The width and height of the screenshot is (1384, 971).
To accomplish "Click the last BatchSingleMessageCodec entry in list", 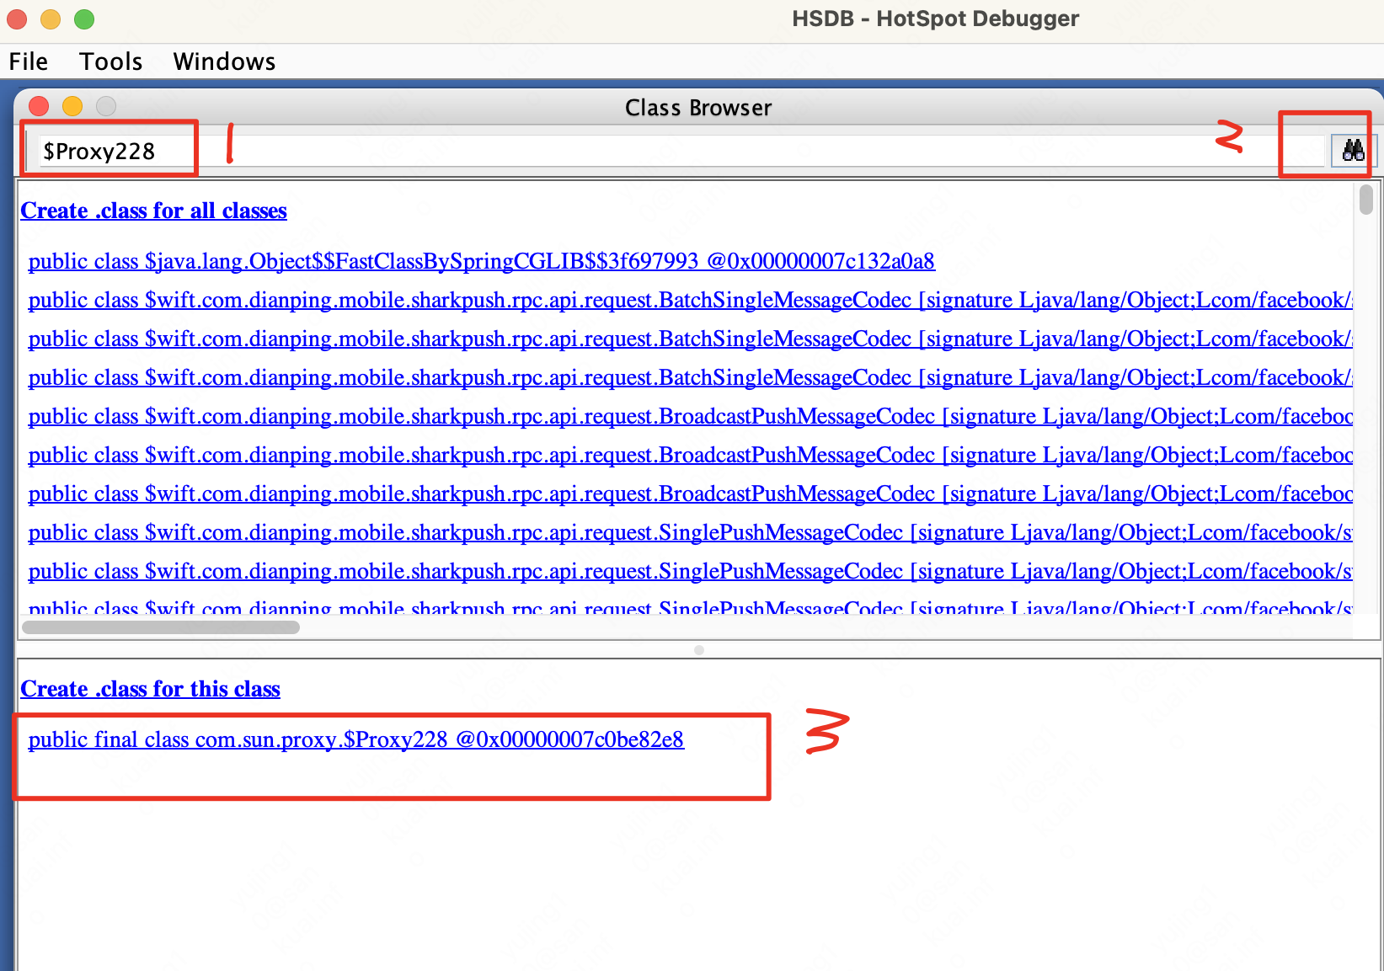I will tap(505, 377).
